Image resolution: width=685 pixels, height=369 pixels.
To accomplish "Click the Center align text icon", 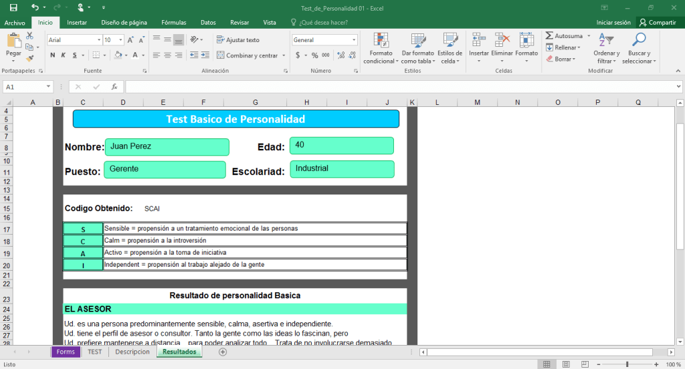I will tap(167, 55).
